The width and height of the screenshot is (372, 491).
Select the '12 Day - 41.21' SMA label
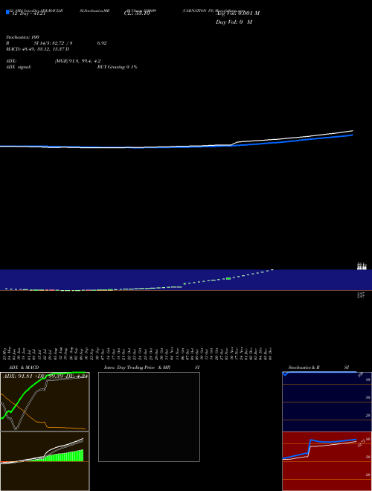click(x=28, y=14)
